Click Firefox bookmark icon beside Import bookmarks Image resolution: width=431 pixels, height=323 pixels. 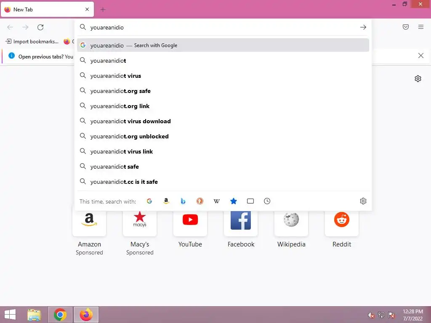pos(67,42)
